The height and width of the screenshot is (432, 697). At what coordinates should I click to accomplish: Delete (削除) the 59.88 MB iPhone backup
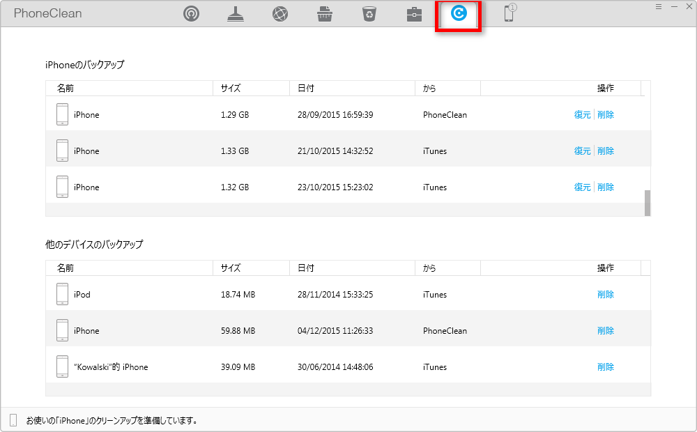606,331
